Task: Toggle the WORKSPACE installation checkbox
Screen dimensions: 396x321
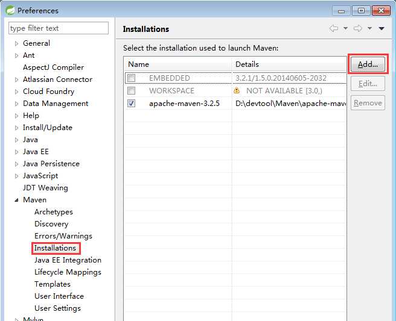Action: [132, 91]
